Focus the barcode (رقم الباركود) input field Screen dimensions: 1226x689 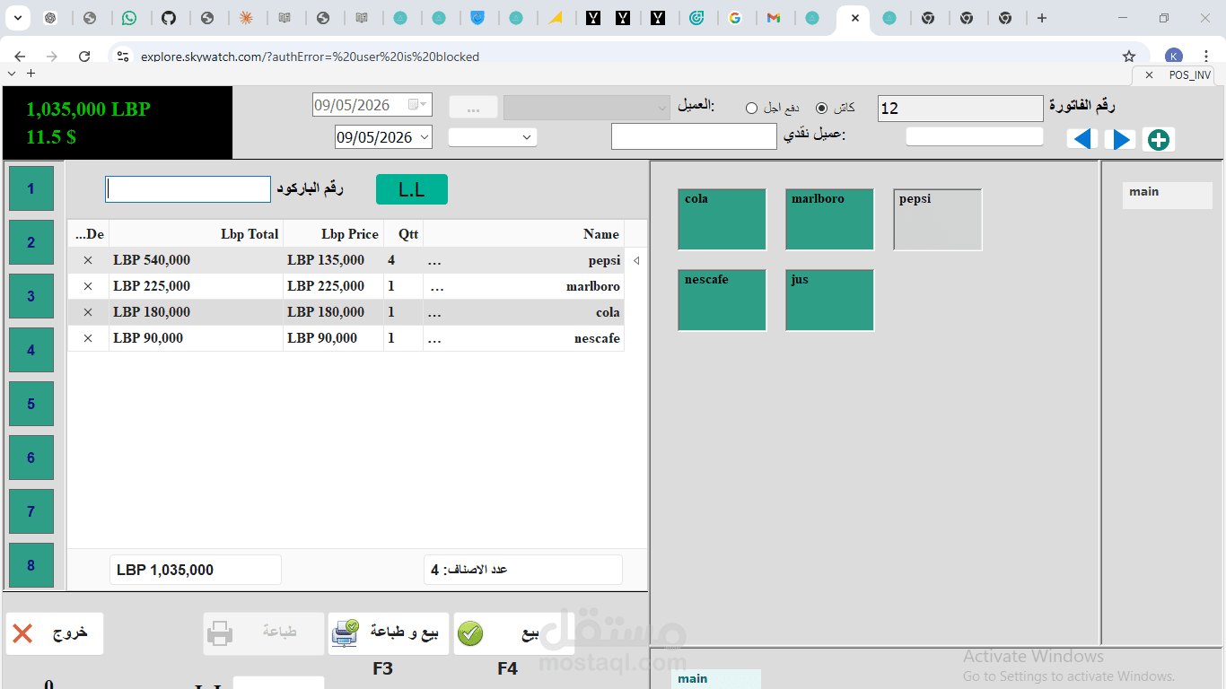(x=188, y=189)
